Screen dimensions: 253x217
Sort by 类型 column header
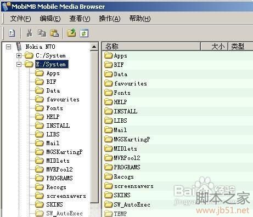[x=240, y=47]
